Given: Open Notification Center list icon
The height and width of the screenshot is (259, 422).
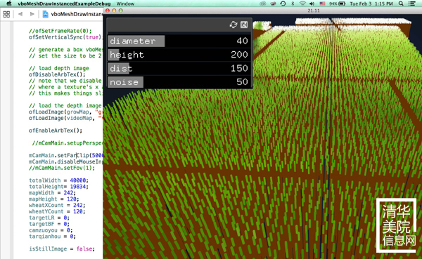Looking at the screenshot, I should (x=411, y=4).
